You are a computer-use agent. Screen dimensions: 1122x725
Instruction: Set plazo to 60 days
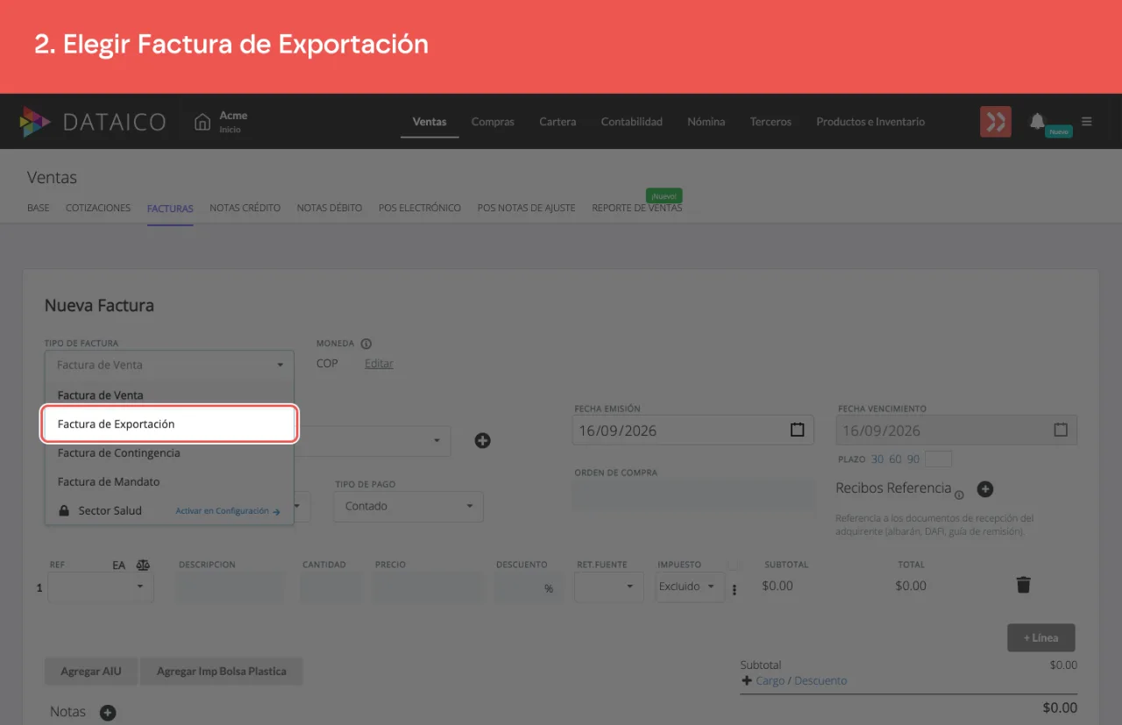895,459
